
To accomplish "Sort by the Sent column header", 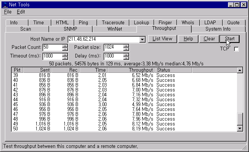I will [x=37, y=70].
